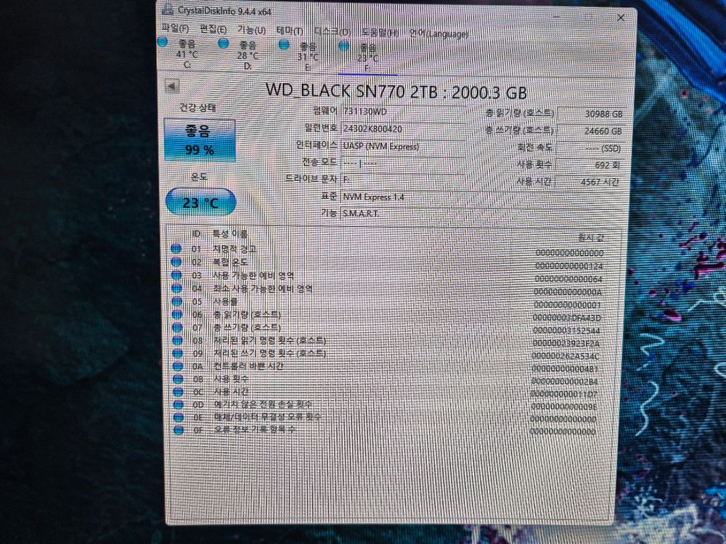Click the left arrow to scroll drive list
726x544 pixels.
point(172,86)
